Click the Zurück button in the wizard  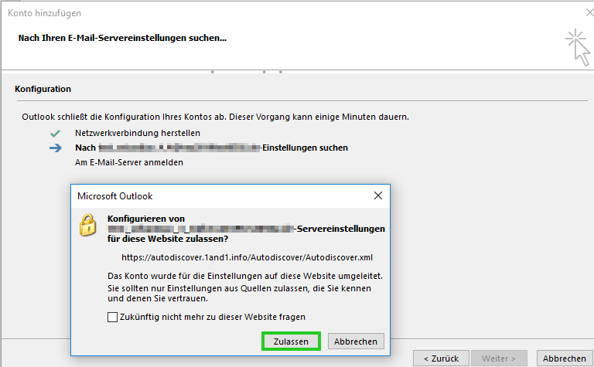click(441, 359)
